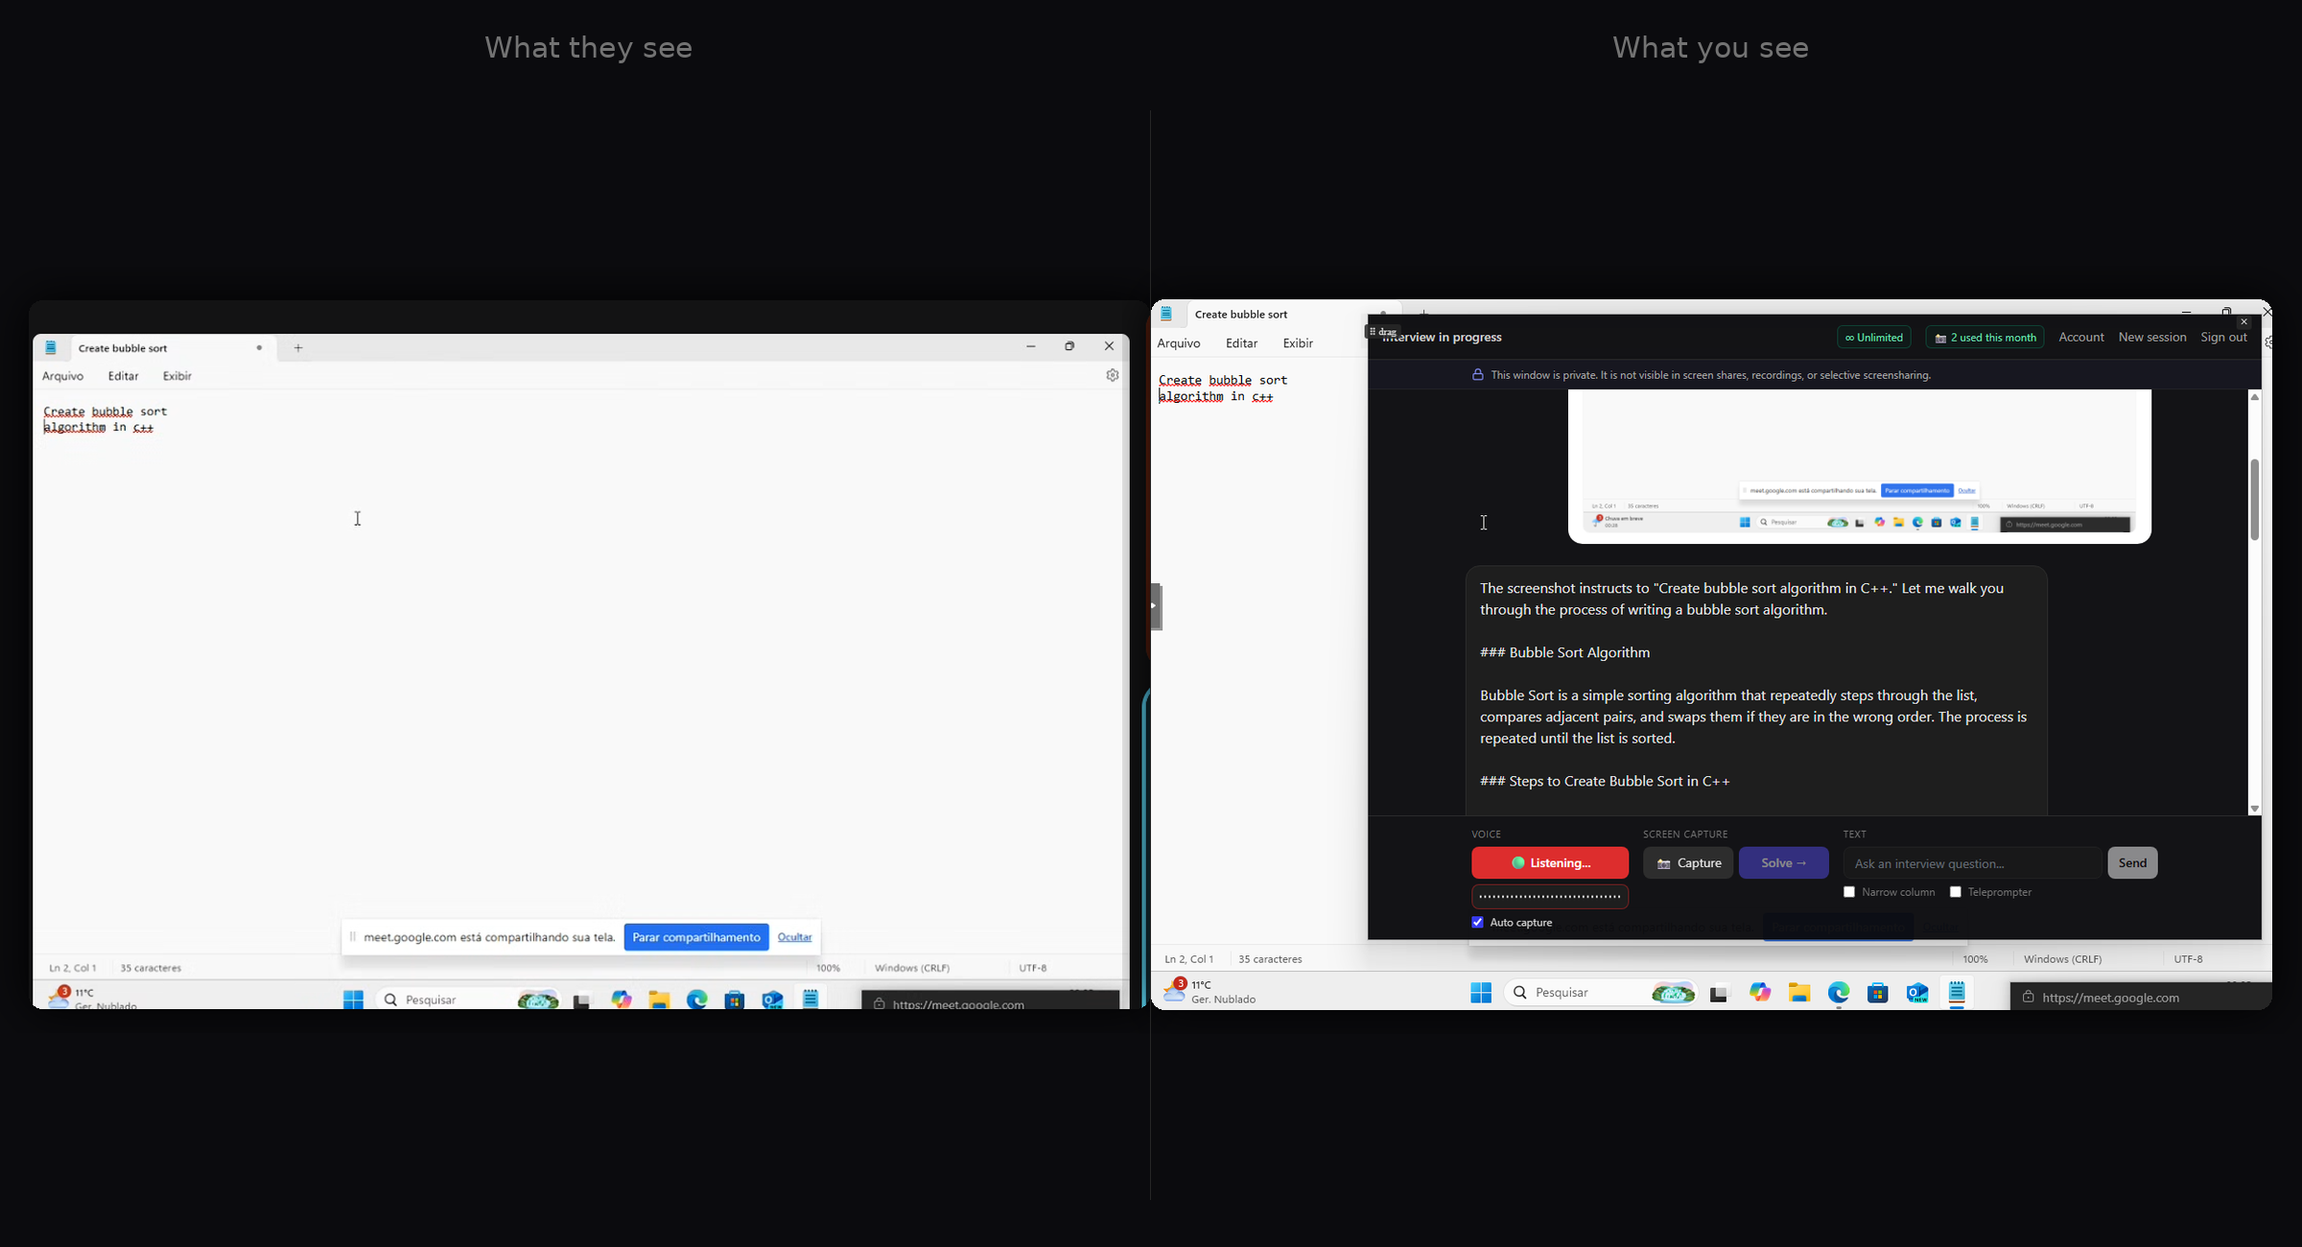Click the Notepad app icon in the left title bar
This screenshot has width=2302, height=1247.
[x=51, y=348]
